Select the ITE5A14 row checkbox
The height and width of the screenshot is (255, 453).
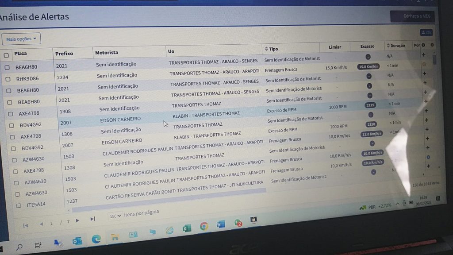19,205
